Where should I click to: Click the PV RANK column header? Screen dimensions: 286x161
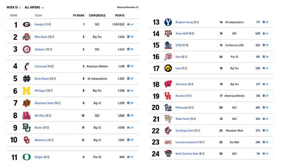79,15
